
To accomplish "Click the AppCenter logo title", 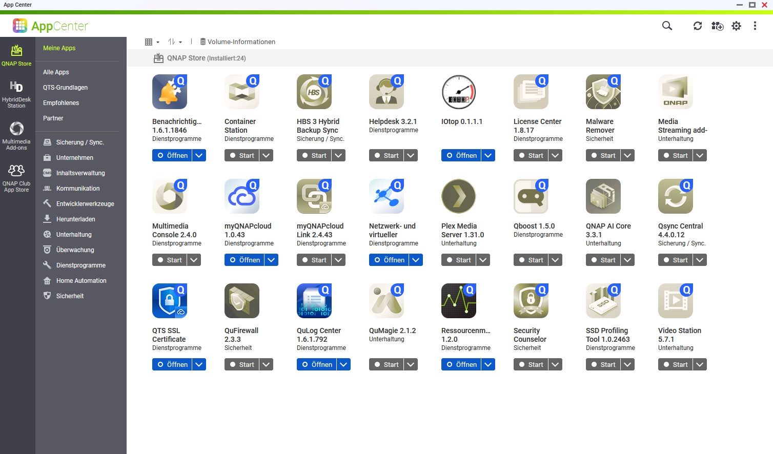I will [x=50, y=26].
